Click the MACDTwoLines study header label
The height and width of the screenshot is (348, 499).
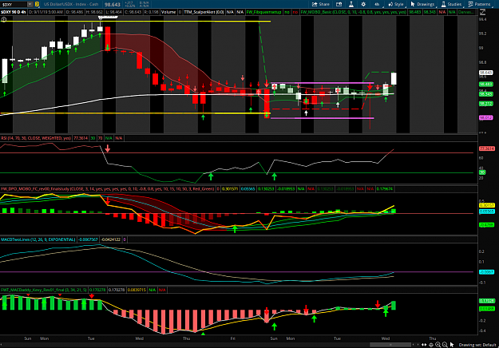[x=38, y=239]
